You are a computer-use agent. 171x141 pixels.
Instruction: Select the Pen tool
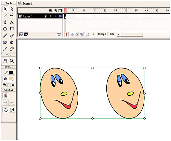pos(5,22)
